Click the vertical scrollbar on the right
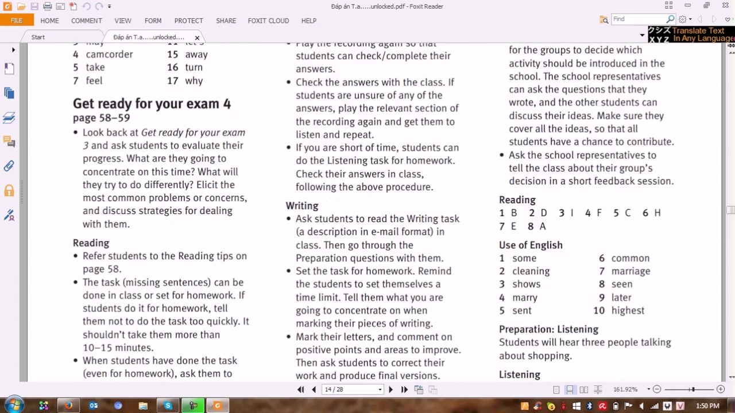This screenshot has width=735, height=413. tap(730, 211)
